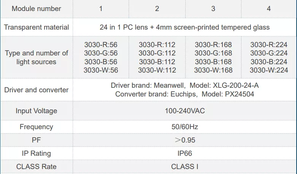The height and width of the screenshot is (174, 297).
Task: Click the 3030-R:56 light source entry
Action: [101, 45]
